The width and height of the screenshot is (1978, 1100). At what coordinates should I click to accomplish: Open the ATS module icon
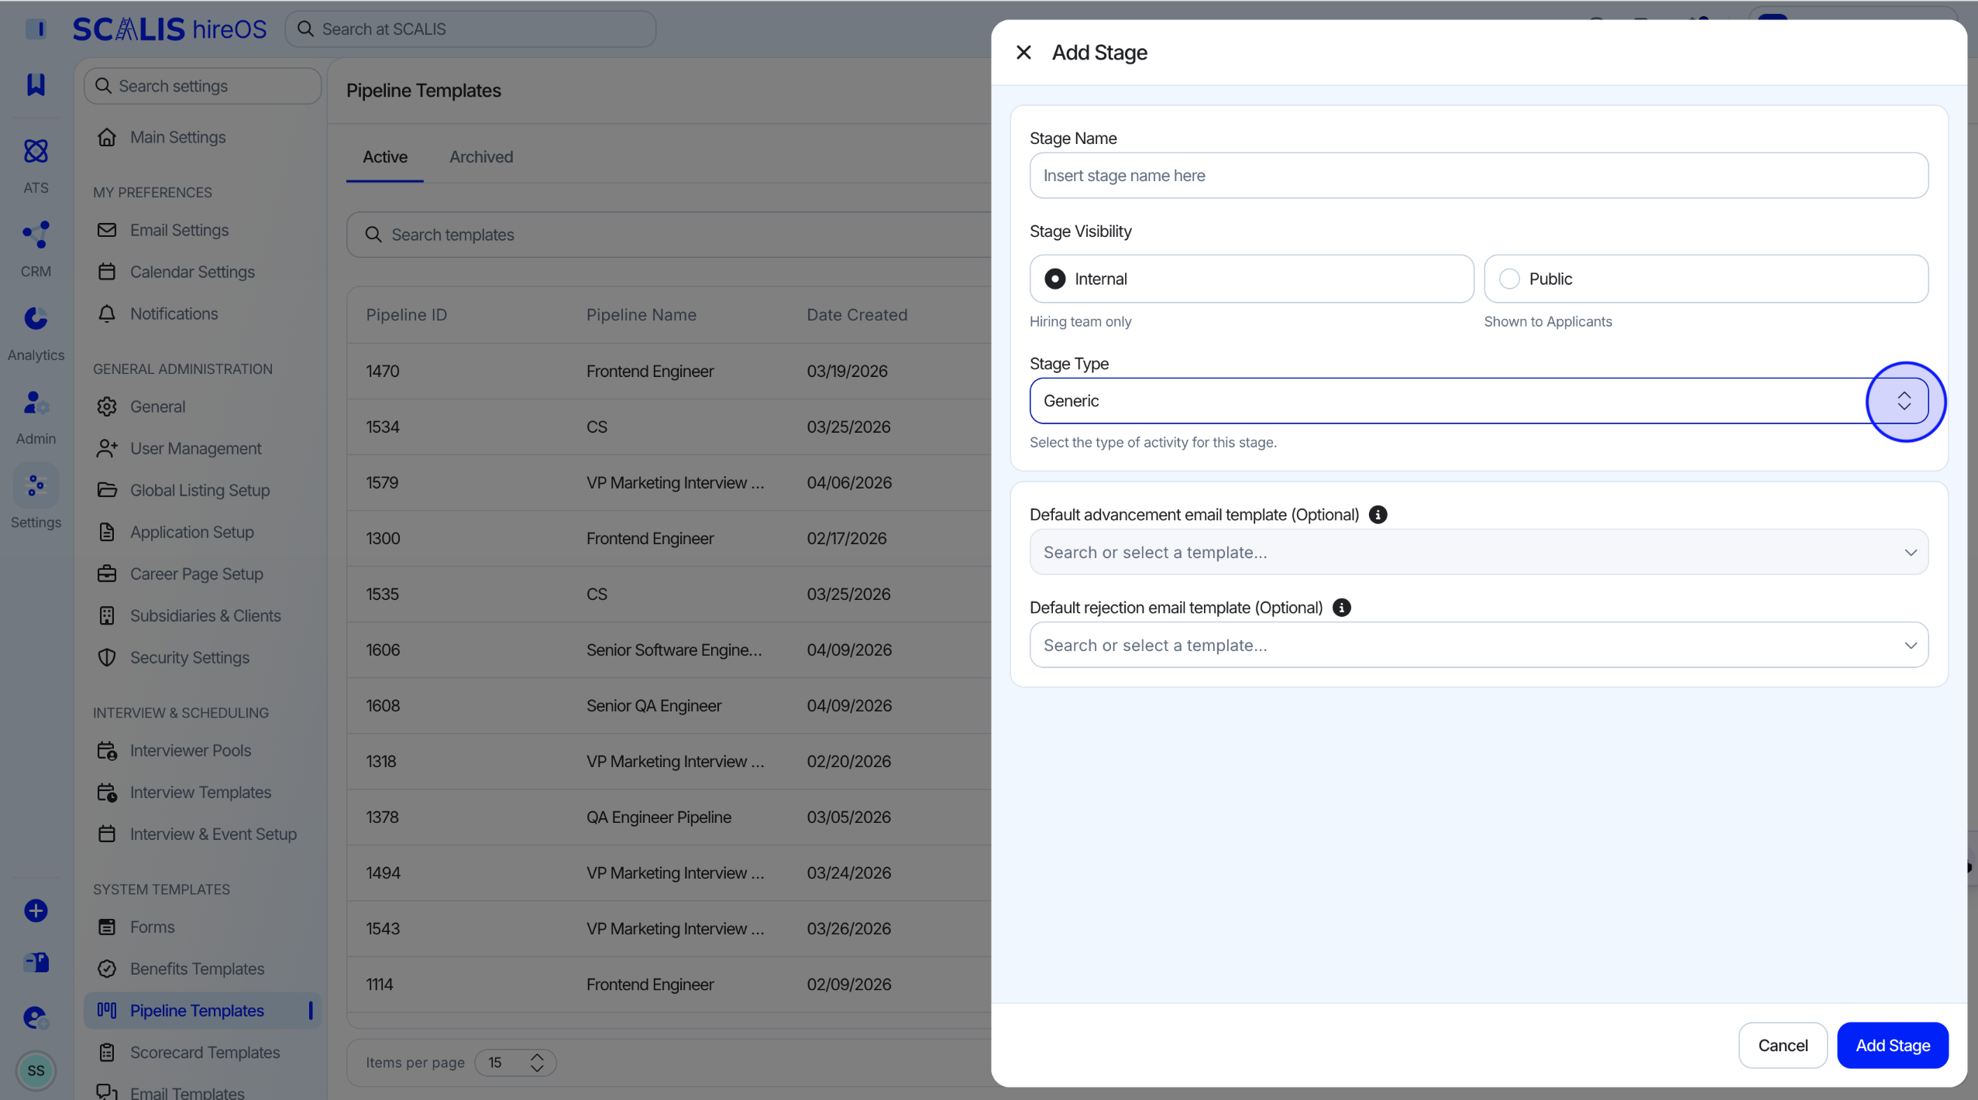(36, 151)
